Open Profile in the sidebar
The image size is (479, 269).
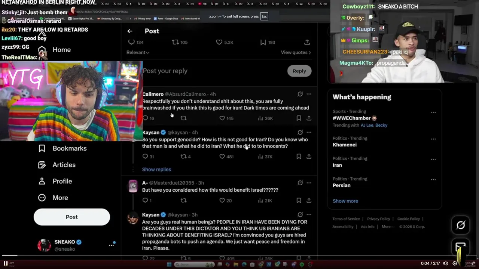(x=55, y=181)
